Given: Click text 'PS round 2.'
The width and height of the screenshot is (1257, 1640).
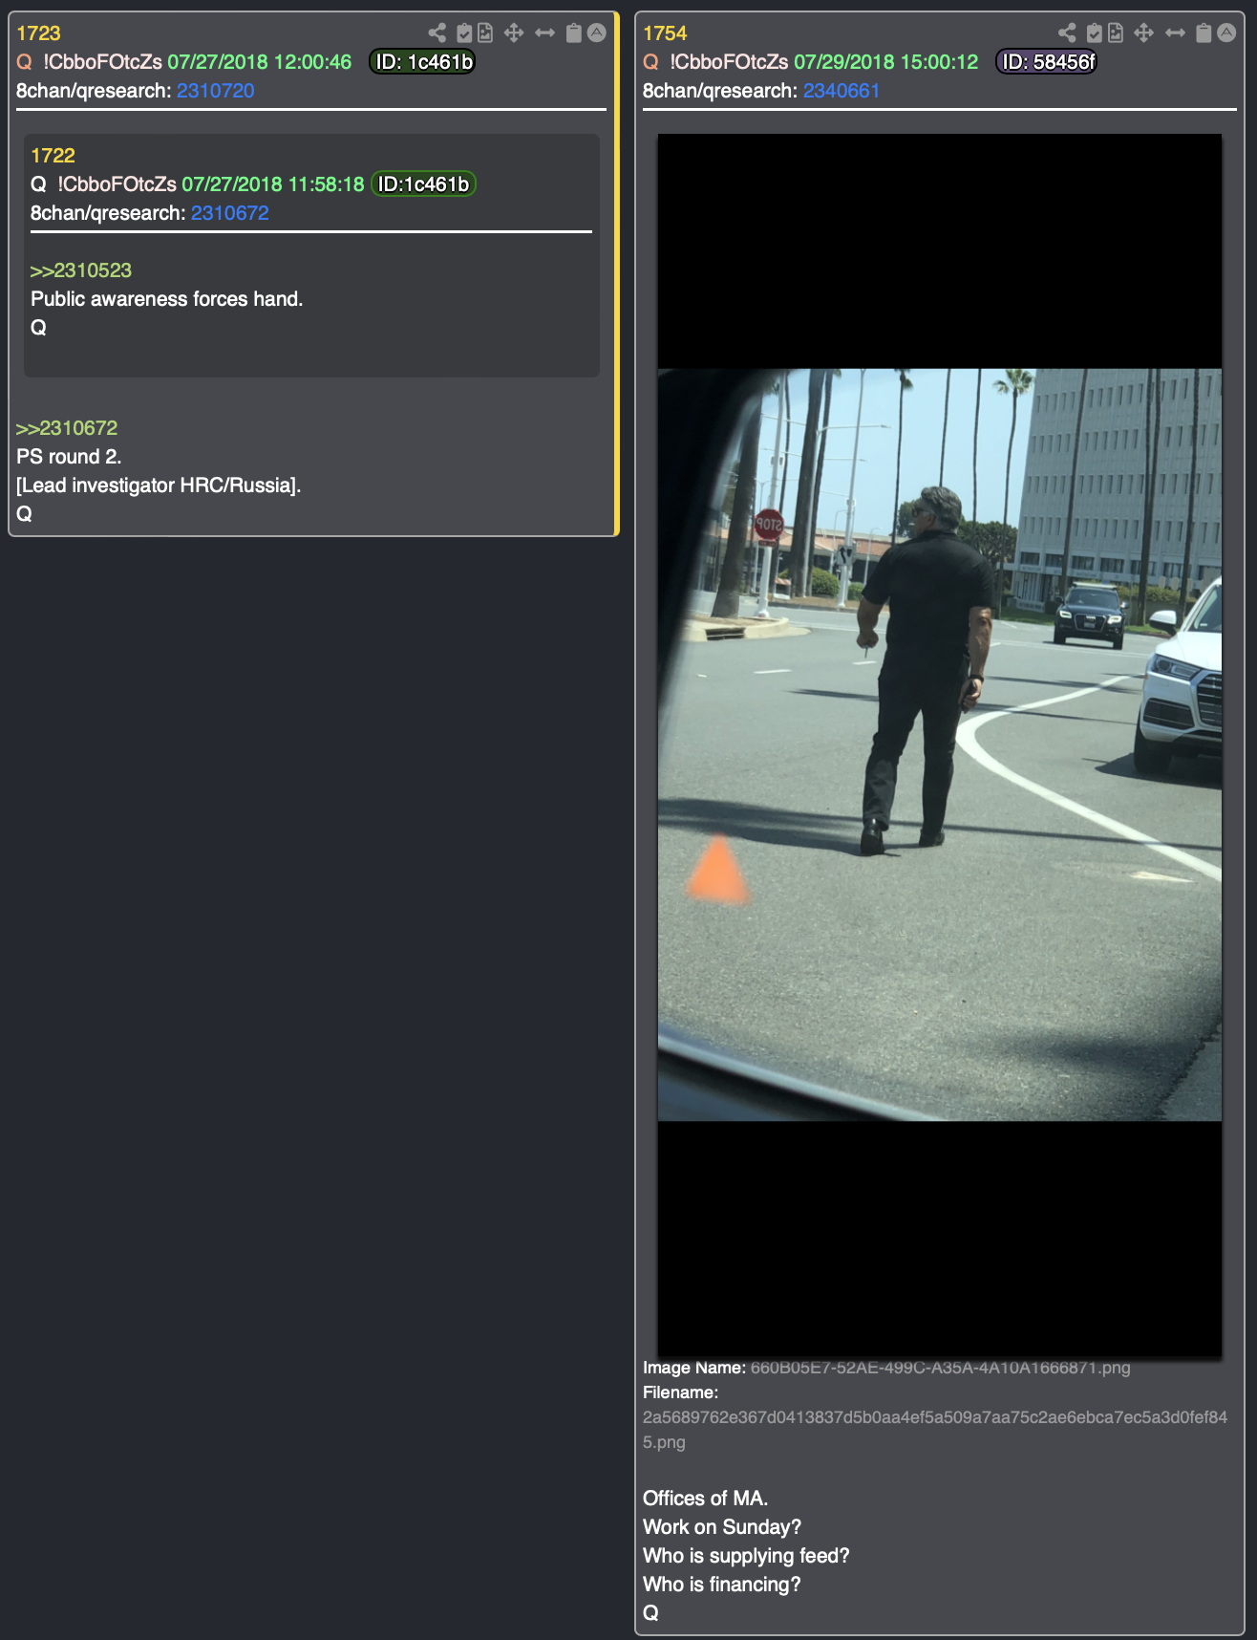Looking at the screenshot, I should tap(69, 457).
